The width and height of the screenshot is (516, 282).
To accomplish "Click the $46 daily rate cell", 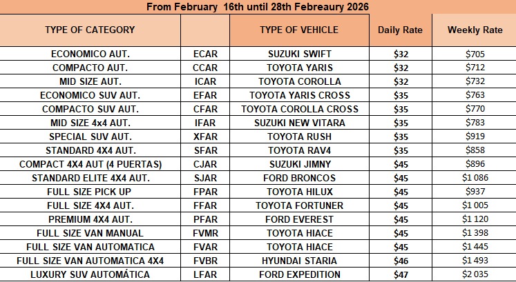I will point(401,261).
